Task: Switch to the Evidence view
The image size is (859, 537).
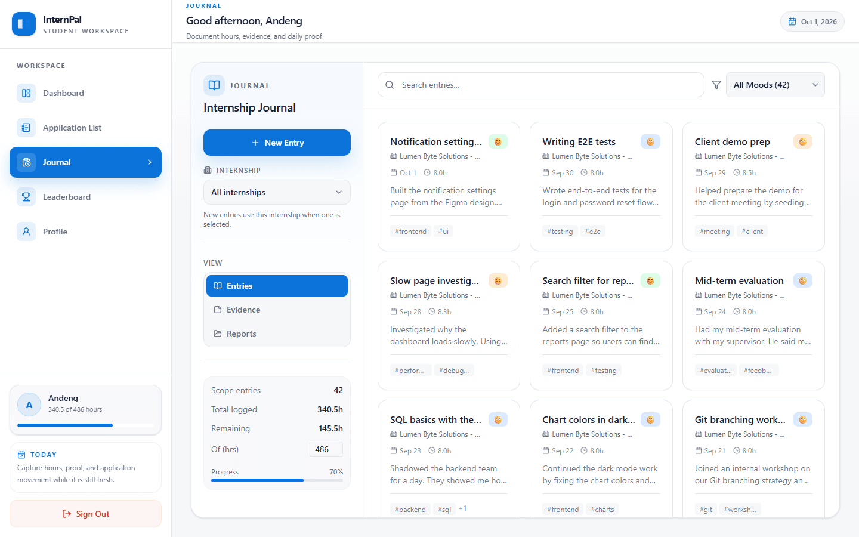Action: (x=277, y=310)
